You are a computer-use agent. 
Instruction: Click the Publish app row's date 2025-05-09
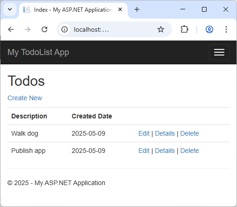[x=88, y=151]
